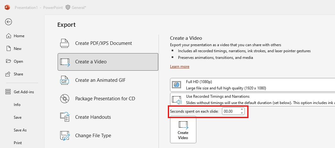
Task: Click the Full HD monitor icon
Action: point(176,85)
